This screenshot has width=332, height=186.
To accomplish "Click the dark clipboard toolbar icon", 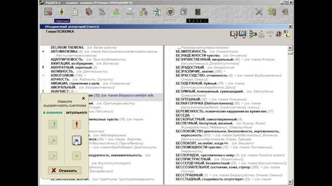I will point(198,12).
